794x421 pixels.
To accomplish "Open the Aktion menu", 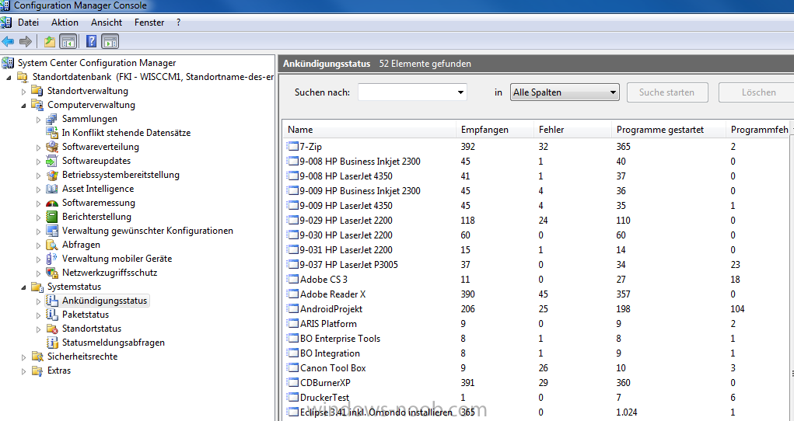I will [x=65, y=23].
